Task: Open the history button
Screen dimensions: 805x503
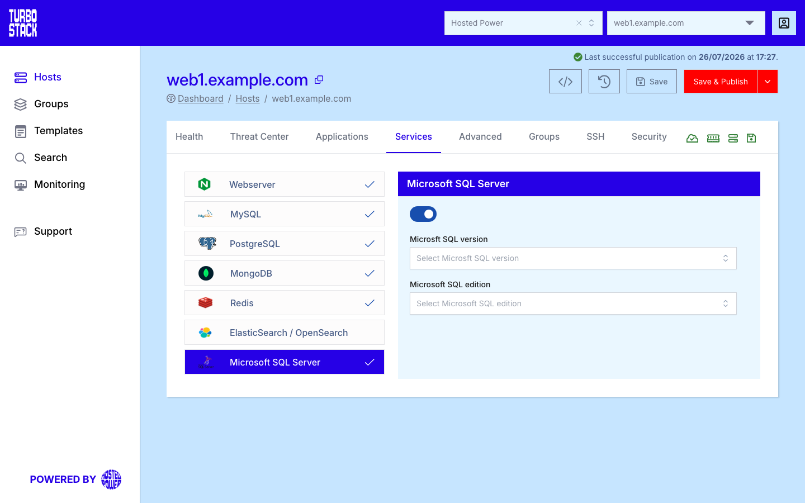Action: point(604,82)
